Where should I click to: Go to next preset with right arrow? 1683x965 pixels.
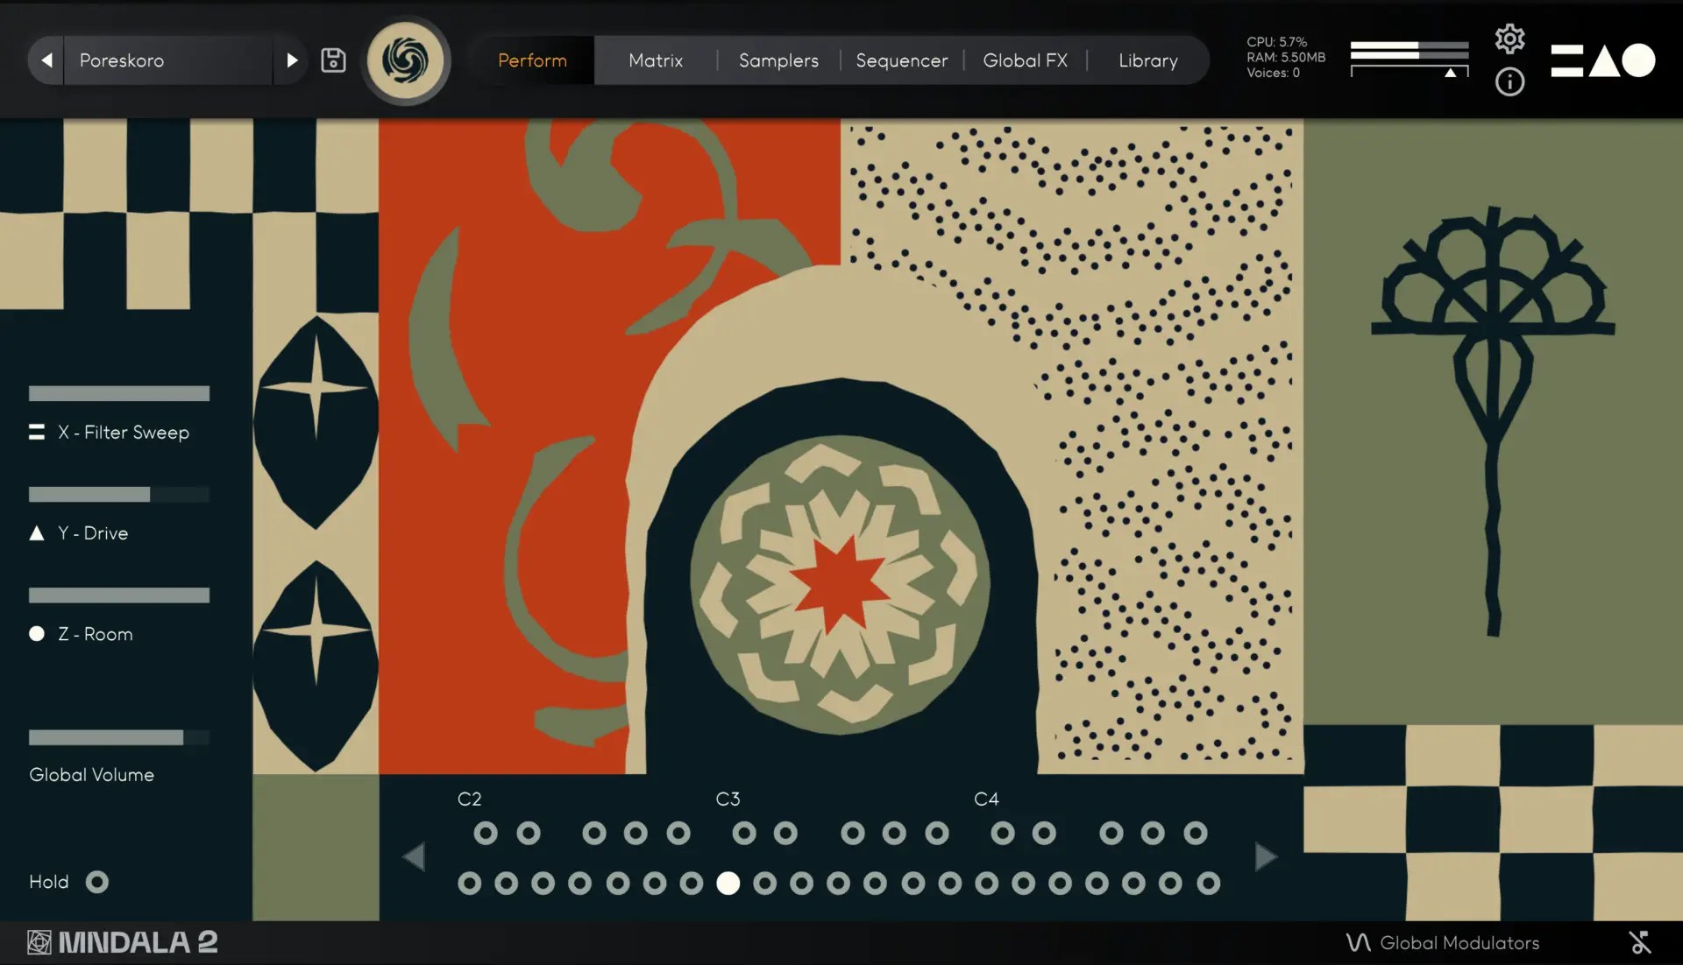(x=292, y=60)
